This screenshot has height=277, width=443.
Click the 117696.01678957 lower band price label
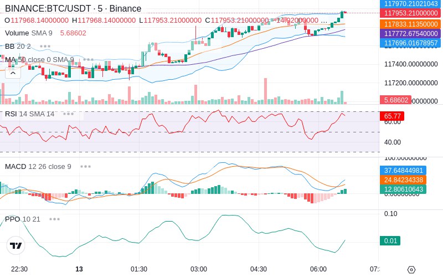[410, 43]
